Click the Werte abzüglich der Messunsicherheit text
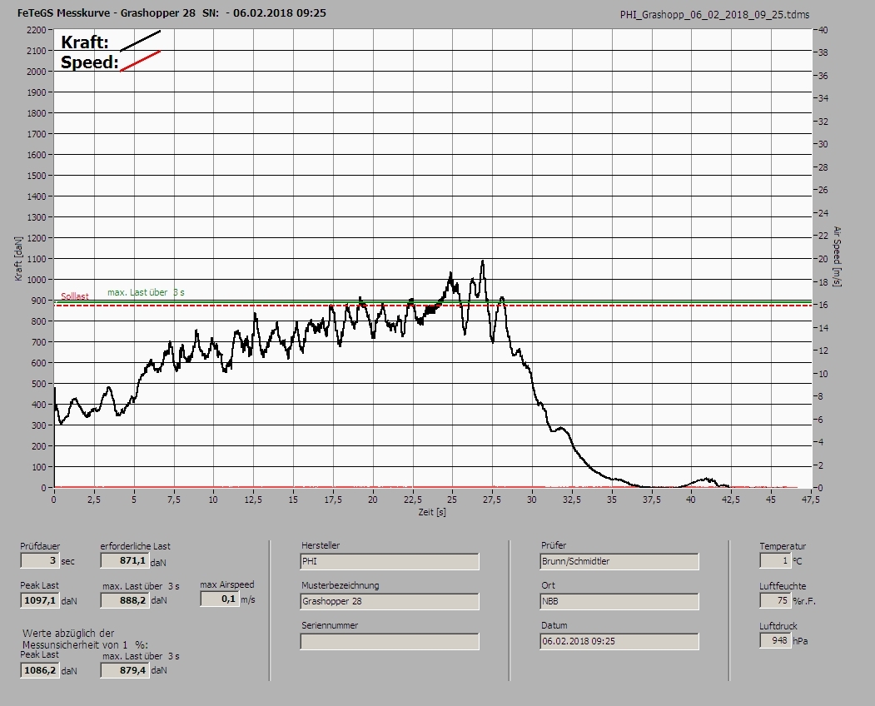 (x=85, y=639)
